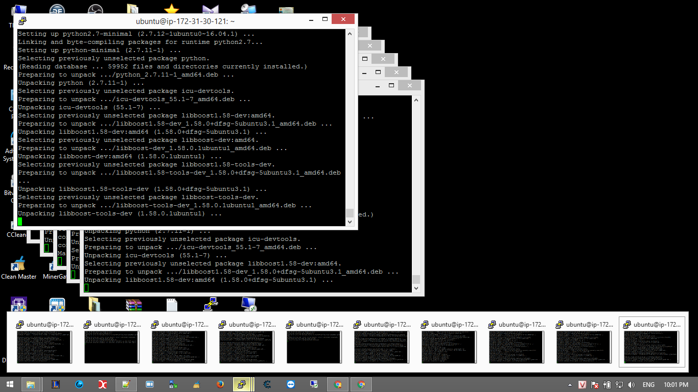Click the PuTTY button on the taskbar

pyautogui.click(x=241, y=384)
